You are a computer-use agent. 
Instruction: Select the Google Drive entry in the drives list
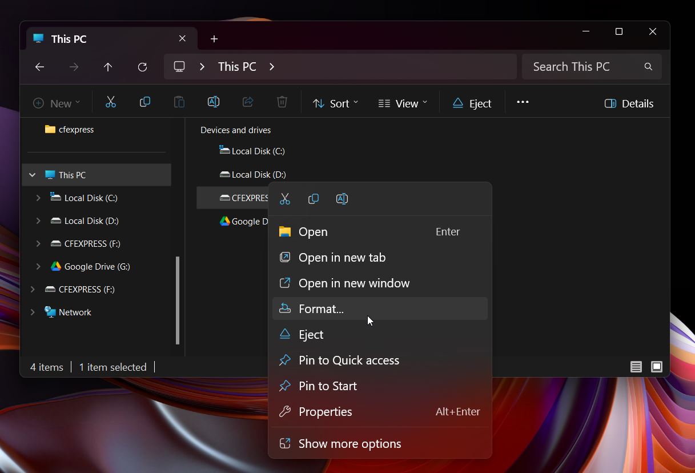pos(244,221)
